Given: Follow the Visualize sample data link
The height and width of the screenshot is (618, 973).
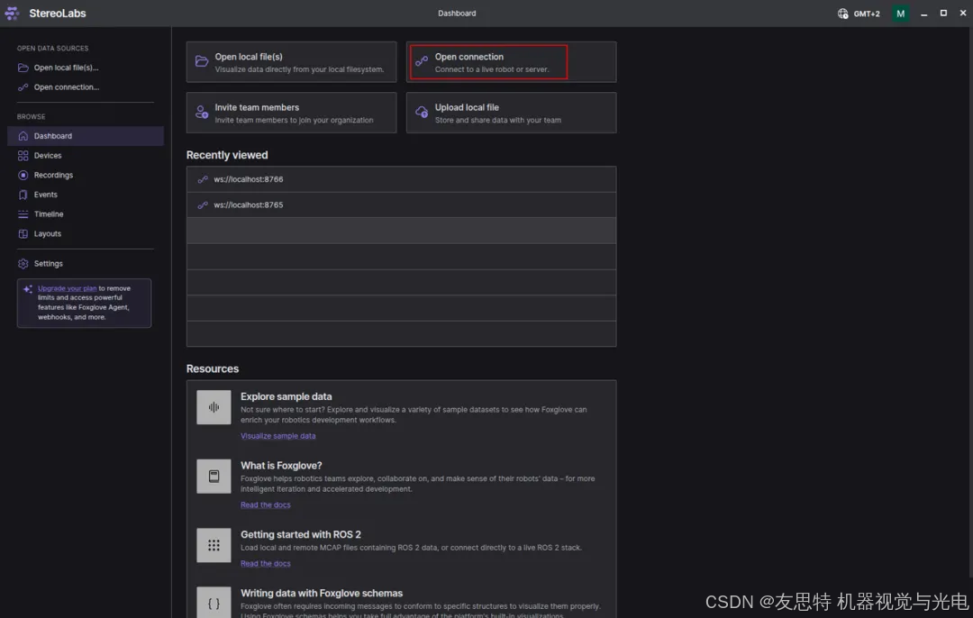Looking at the screenshot, I should (278, 436).
